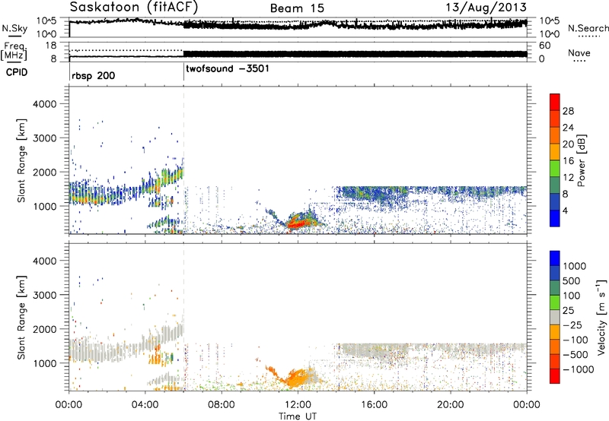The height and width of the screenshot is (421, 609).
Task: Click the "Saskatoon (fitACF)" title text
Action: (134, 8)
